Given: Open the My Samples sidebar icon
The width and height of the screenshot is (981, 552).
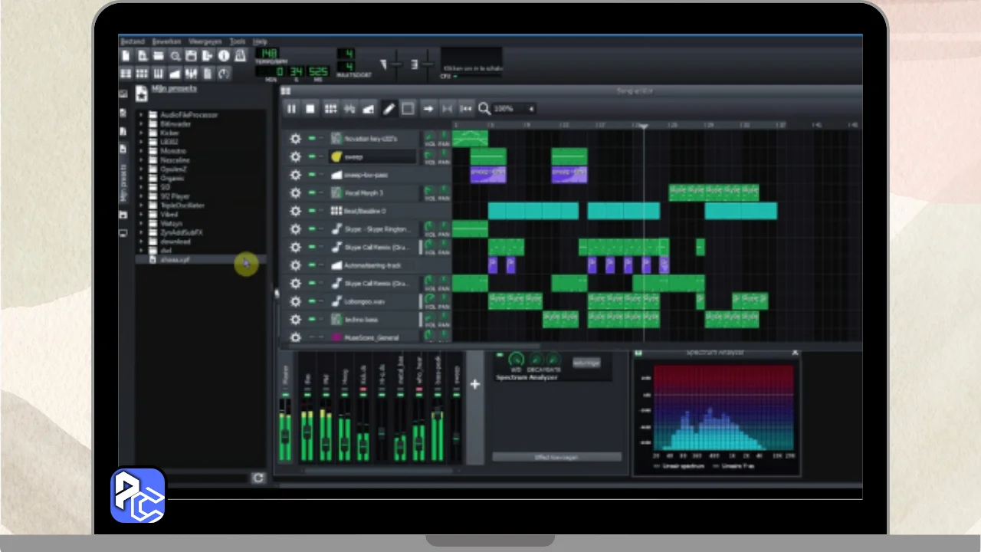Looking at the screenshot, I should point(123,132).
